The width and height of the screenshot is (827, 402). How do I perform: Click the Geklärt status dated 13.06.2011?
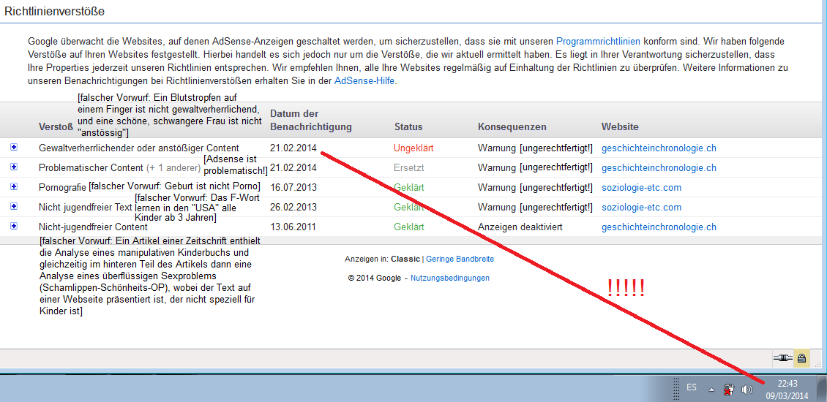coord(409,227)
